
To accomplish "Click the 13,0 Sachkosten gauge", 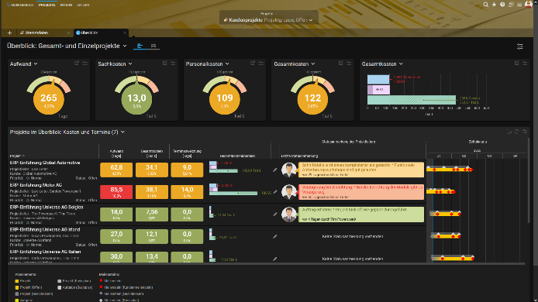I will coord(136,99).
